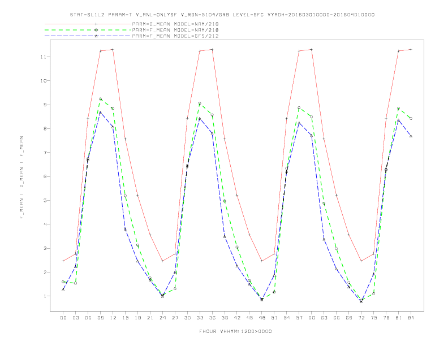Click the y-axis tick label 6

click(x=45, y=176)
